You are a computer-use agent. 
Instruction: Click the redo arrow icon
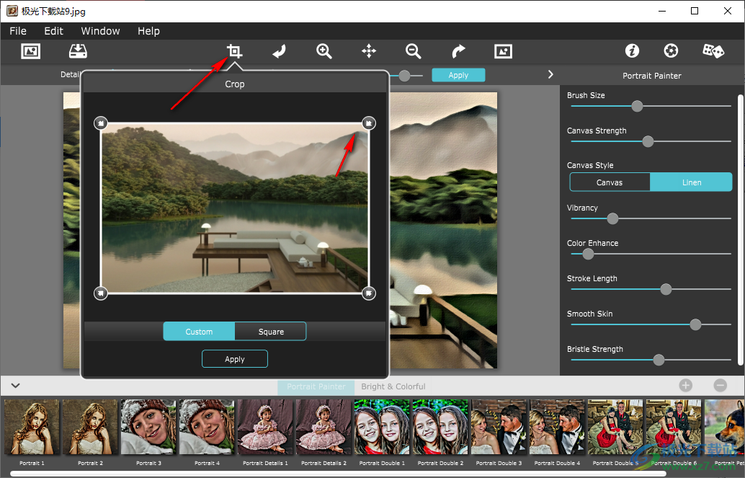click(458, 51)
